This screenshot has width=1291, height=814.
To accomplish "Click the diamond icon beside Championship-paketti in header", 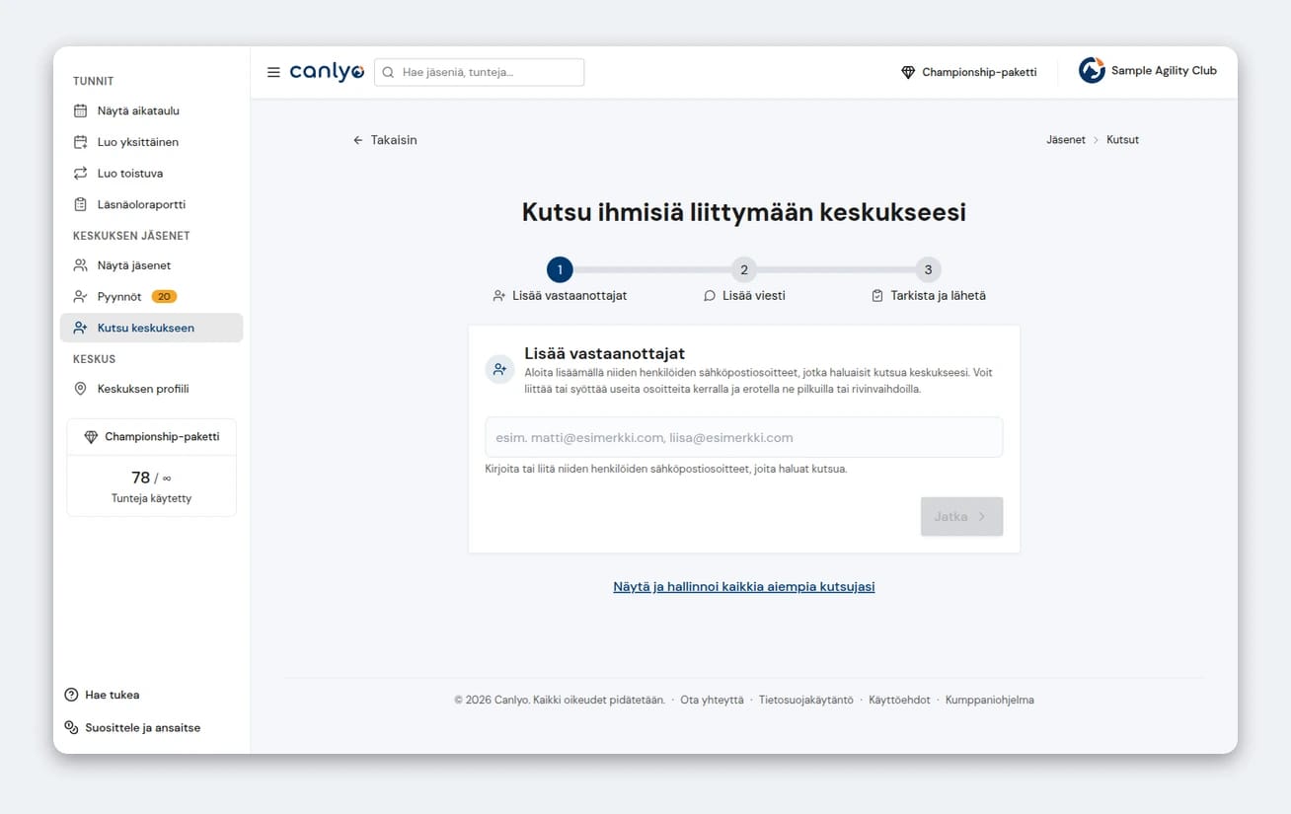I will pos(908,72).
